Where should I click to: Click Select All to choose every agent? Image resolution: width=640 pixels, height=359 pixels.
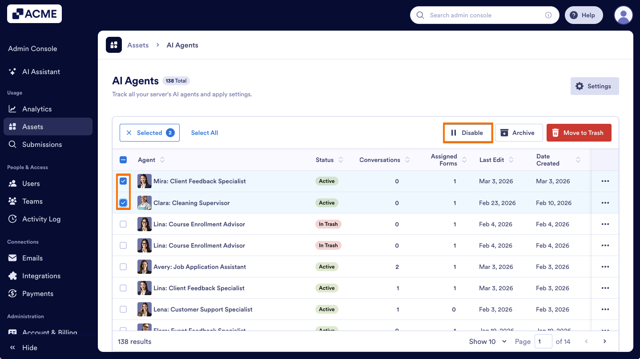point(204,132)
